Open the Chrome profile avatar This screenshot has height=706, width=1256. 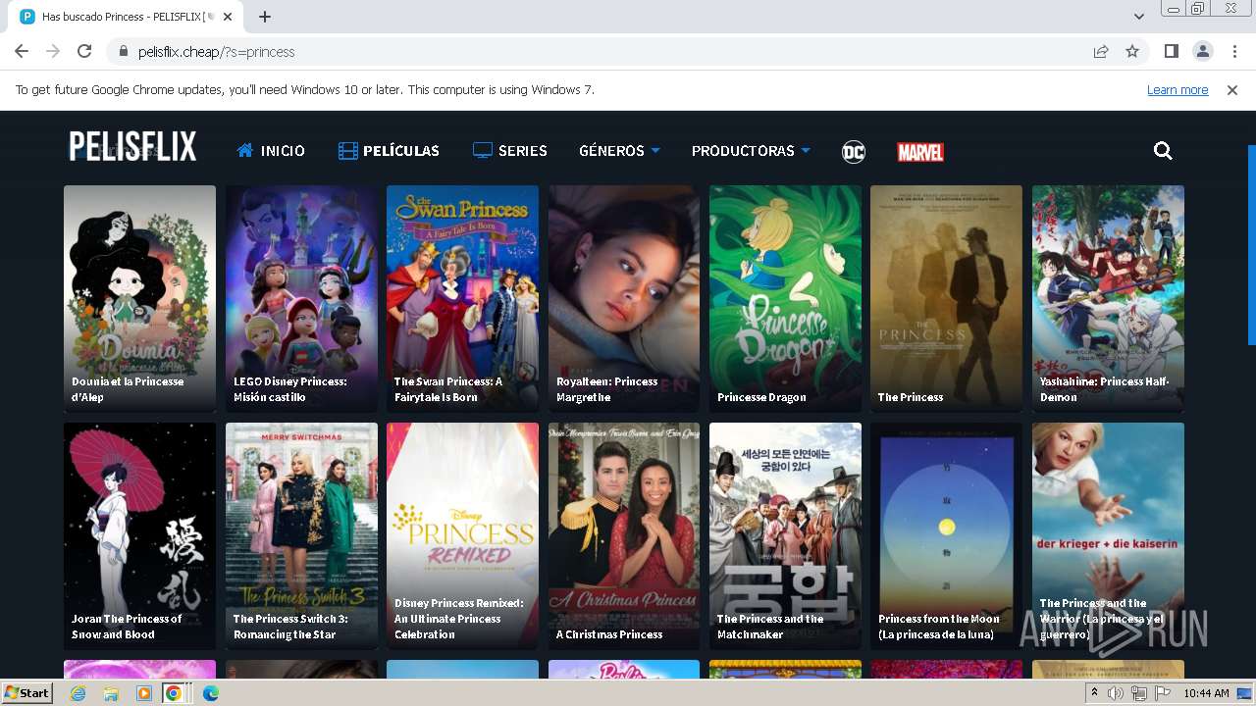tap(1202, 52)
